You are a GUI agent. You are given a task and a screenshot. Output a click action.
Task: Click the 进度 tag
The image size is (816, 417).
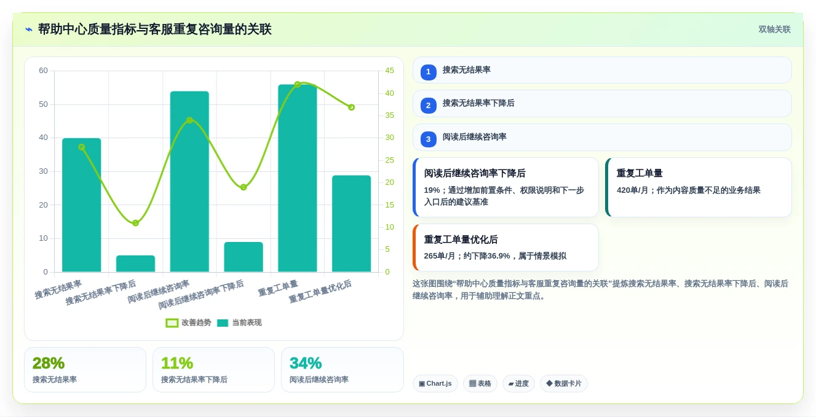pyautogui.click(x=518, y=383)
